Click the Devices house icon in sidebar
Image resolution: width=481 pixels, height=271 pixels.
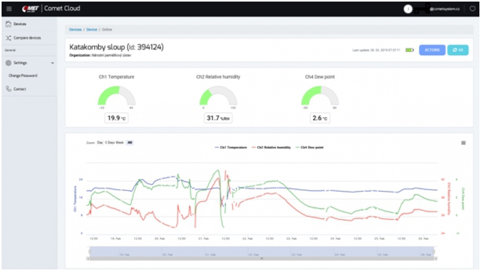tap(9, 24)
